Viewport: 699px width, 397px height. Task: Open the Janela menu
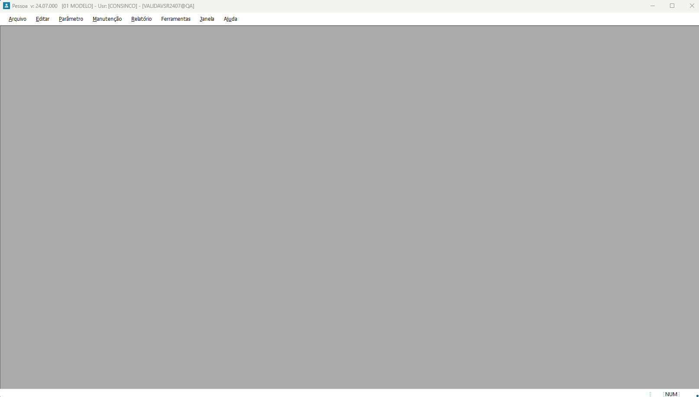point(207,19)
